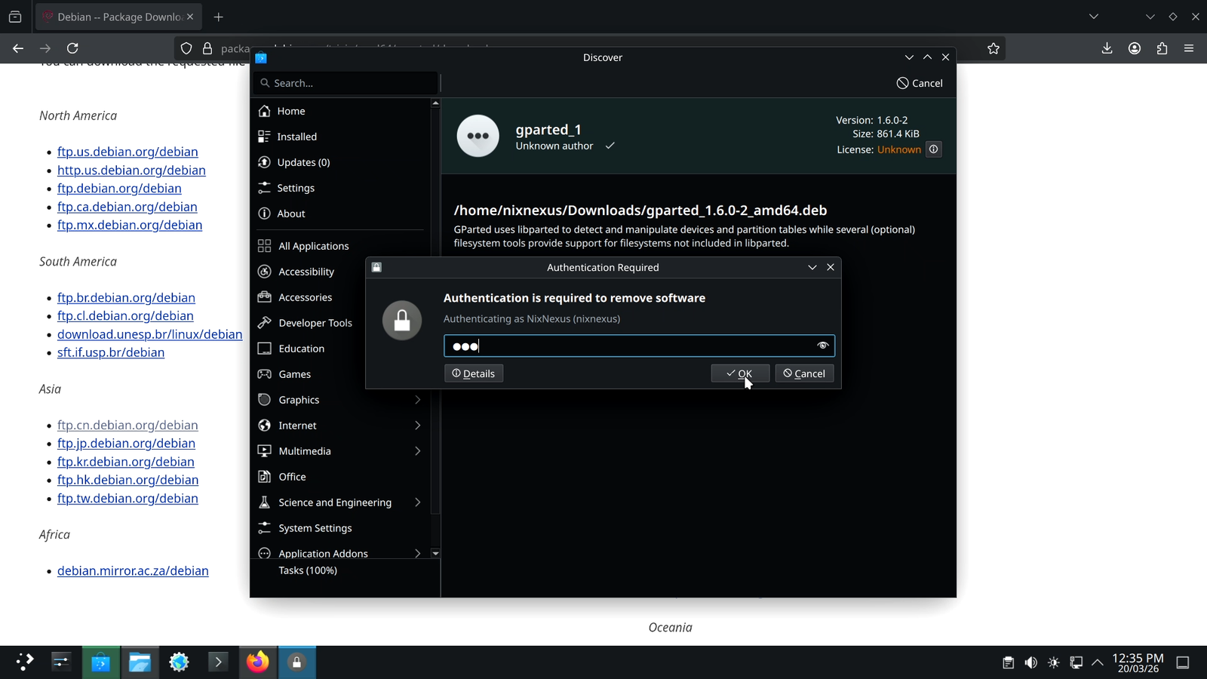
Task: Cancel the Authentication Required dialog
Action: click(804, 373)
